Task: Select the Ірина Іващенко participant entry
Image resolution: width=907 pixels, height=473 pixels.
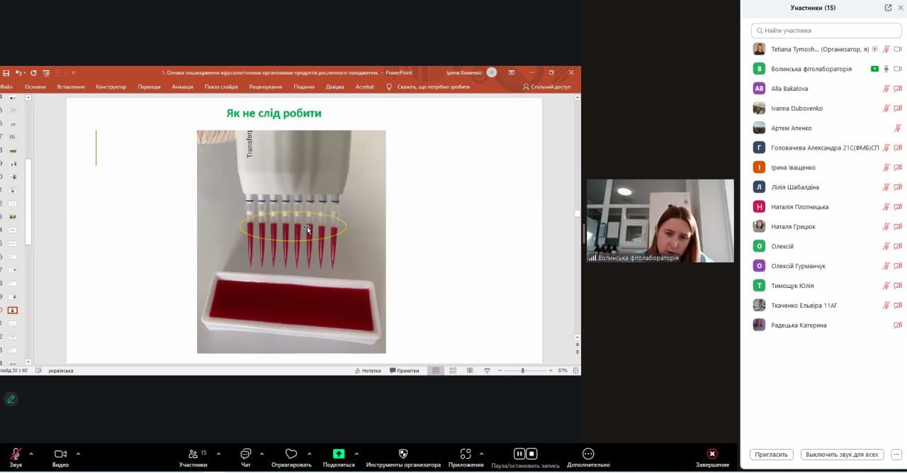Action: tap(793, 168)
